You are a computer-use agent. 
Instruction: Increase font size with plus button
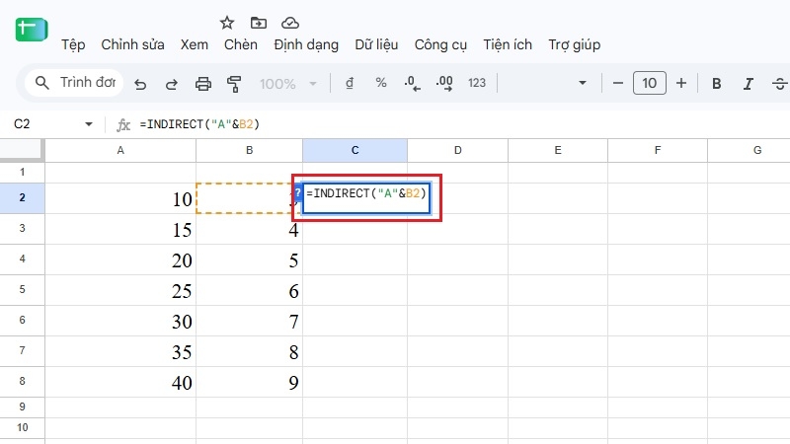click(681, 83)
